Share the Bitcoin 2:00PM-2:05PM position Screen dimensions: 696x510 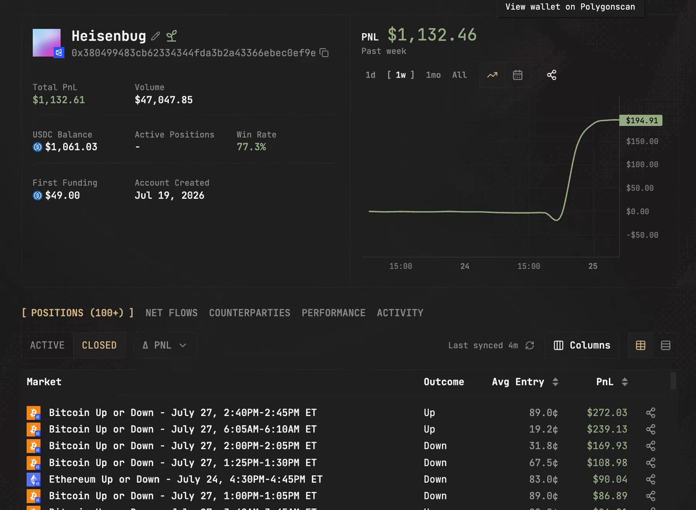click(651, 446)
